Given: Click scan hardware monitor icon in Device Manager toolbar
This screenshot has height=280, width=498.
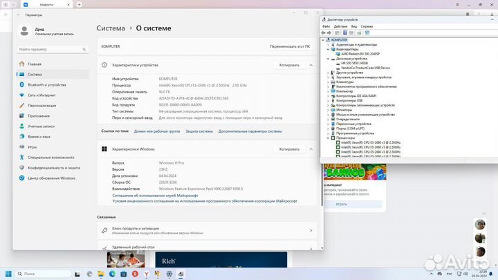Looking at the screenshot, I should tap(367, 32).
